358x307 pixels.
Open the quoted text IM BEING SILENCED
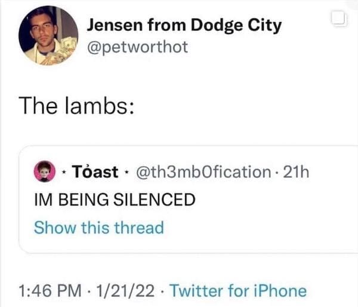(115, 199)
